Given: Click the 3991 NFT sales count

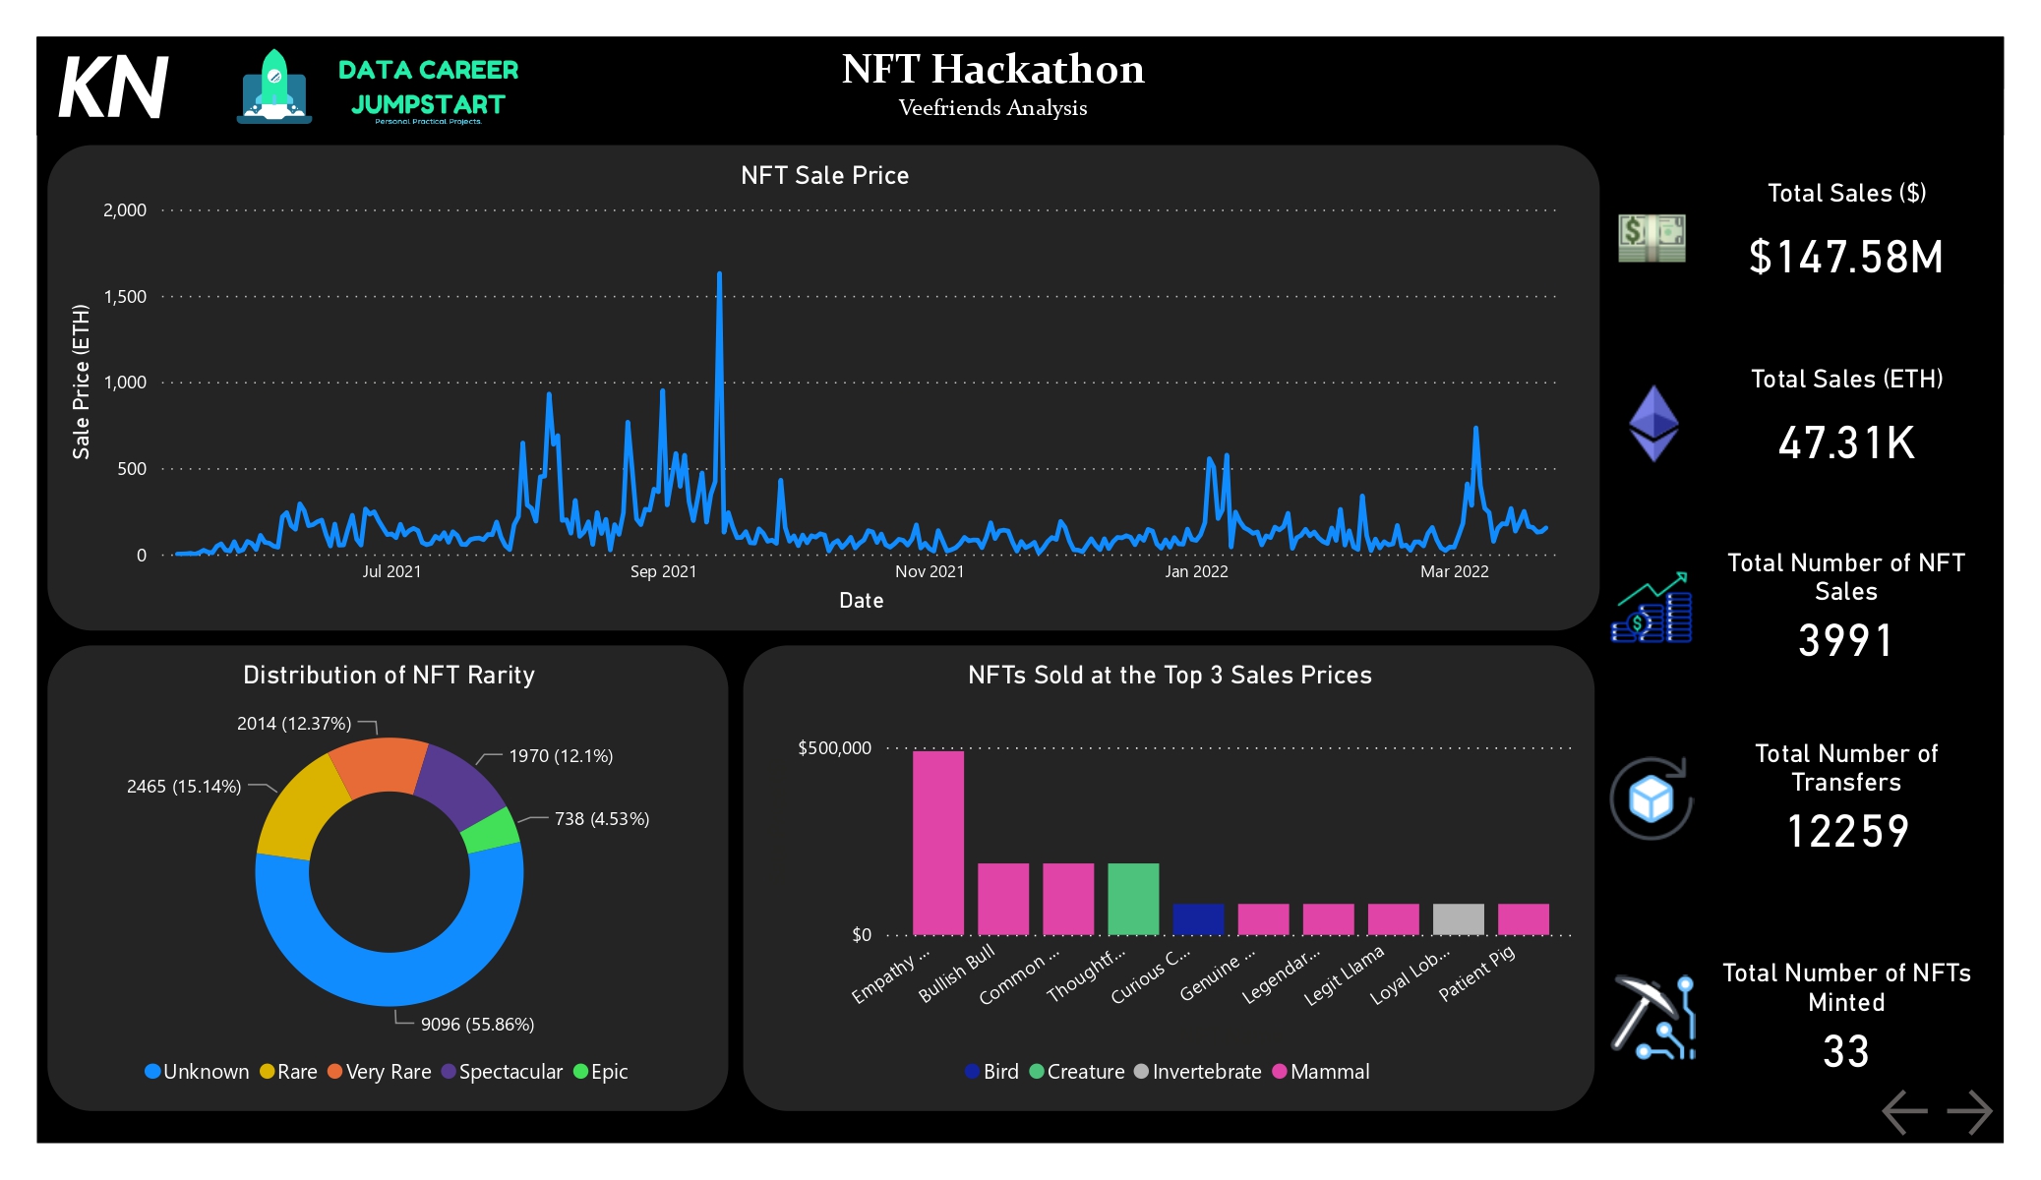Looking at the screenshot, I should [x=1845, y=641].
